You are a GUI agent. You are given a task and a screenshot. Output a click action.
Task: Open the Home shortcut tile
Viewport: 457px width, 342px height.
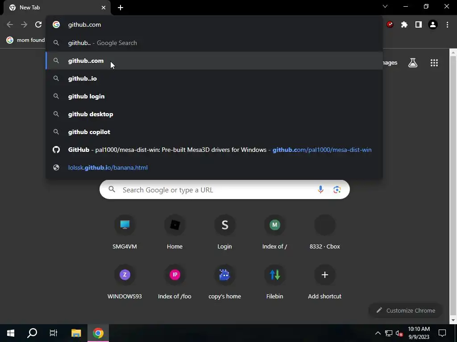[174, 232]
